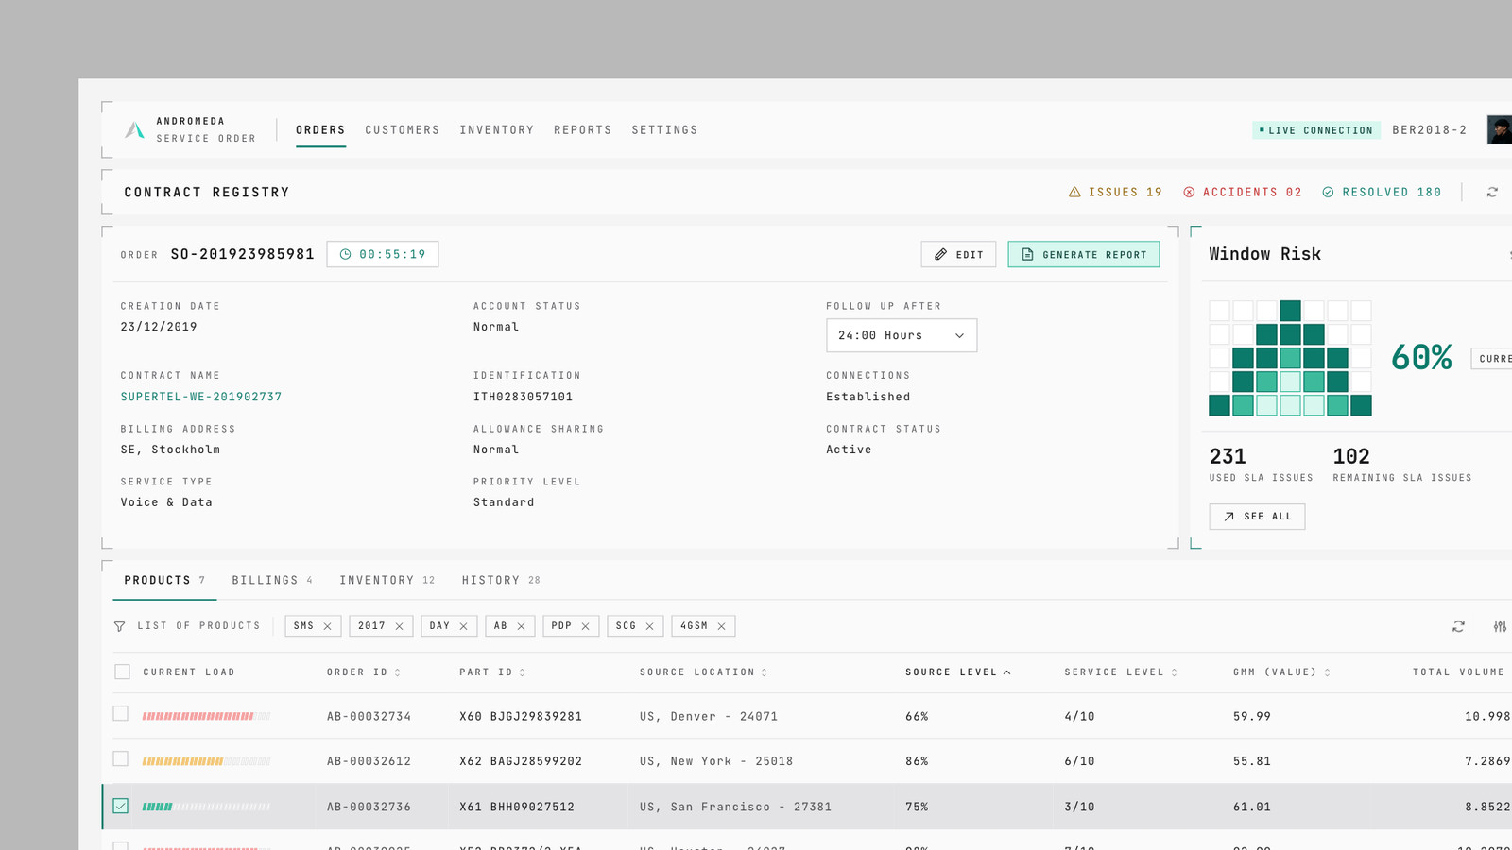Click the Live Connection status badge
This screenshot has width=1512, height=850.
pos(1316,130)
